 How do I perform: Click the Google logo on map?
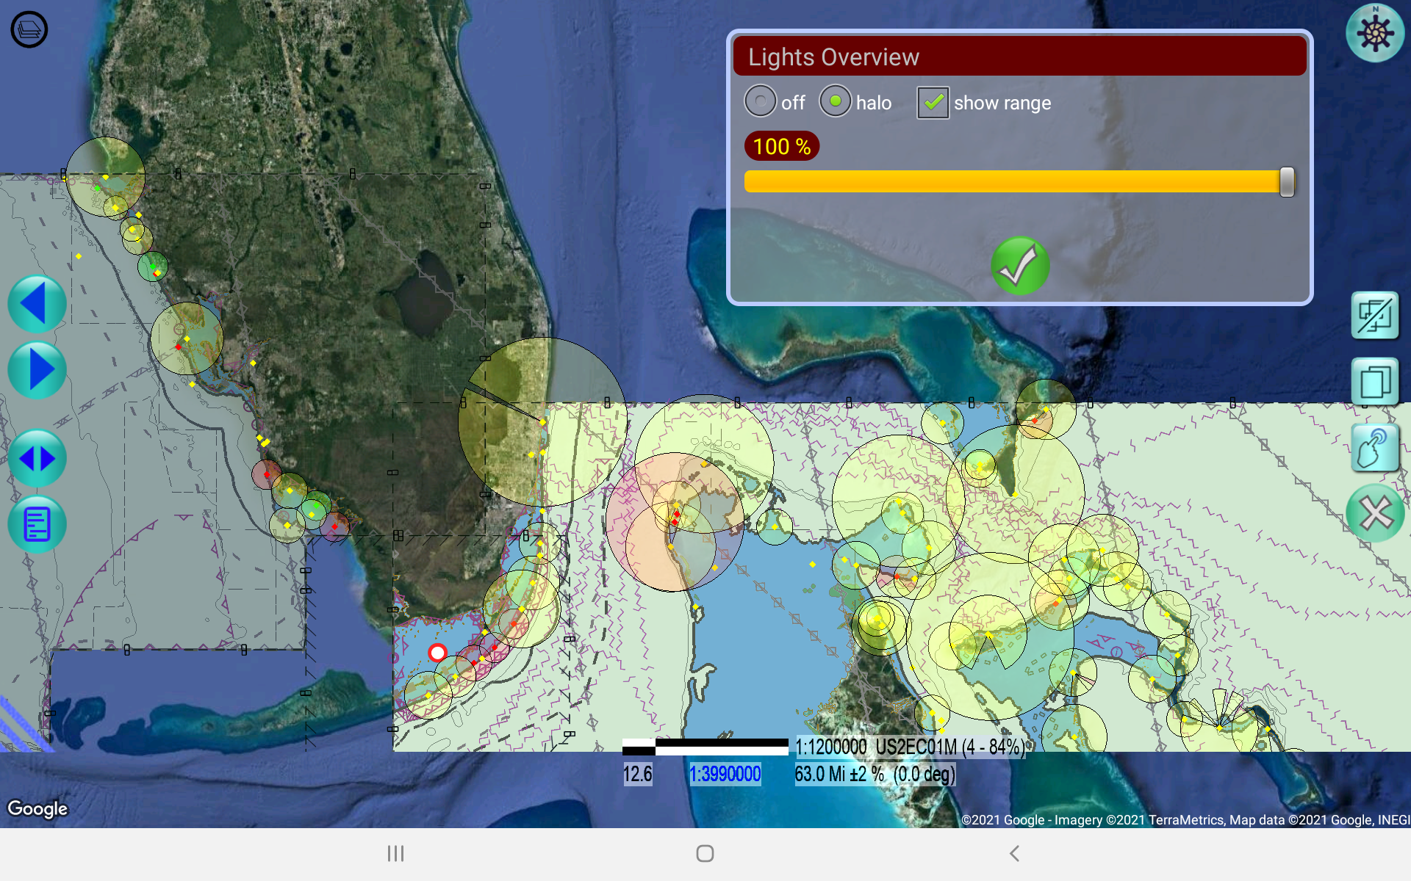click(x=37, y=808)
